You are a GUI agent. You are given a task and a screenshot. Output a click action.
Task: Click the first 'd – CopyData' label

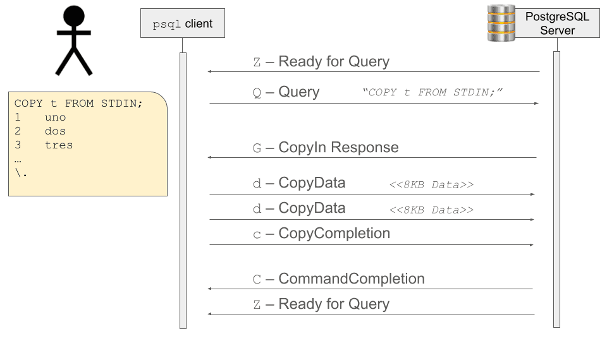[299, 183]
